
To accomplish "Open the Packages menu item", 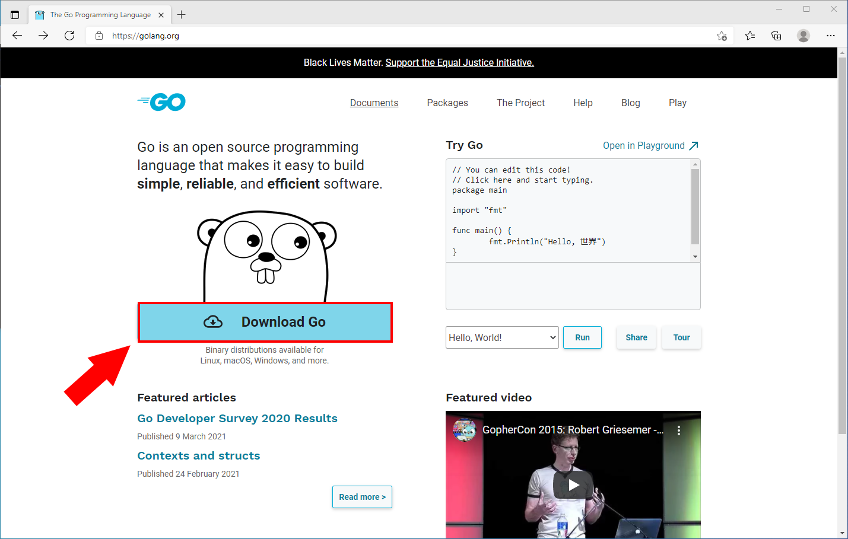I will [x=447, y=103].
